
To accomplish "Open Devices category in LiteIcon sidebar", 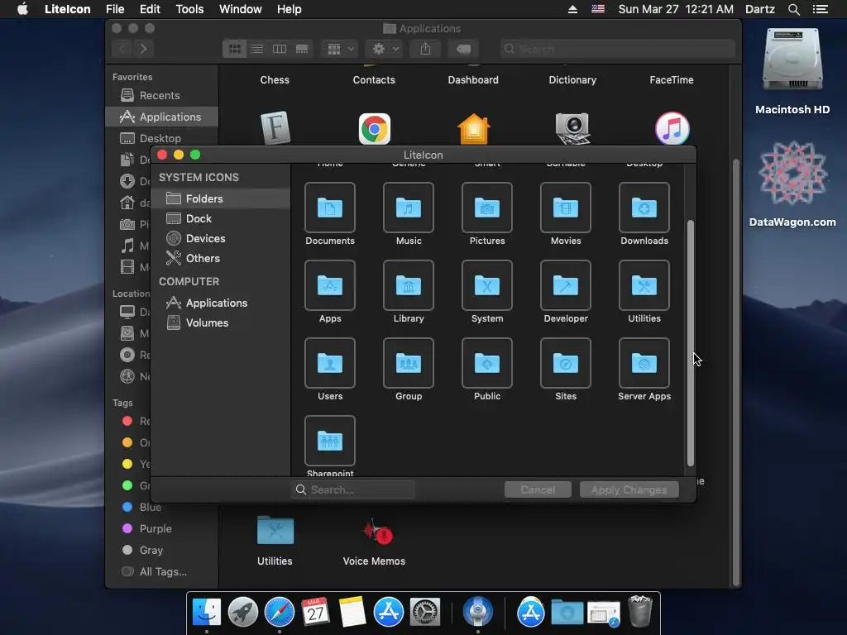I will click(x=220, y=238).
